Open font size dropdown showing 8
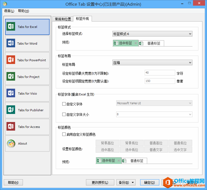This screenshot has width=207, height=190. point(154,114)
